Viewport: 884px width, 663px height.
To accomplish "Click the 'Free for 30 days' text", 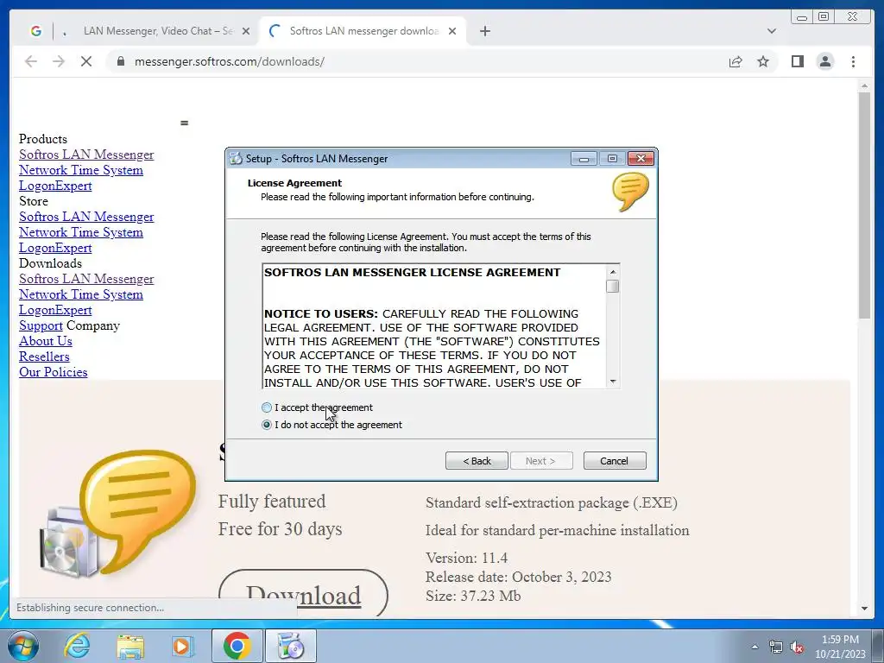I will (281, 529).
